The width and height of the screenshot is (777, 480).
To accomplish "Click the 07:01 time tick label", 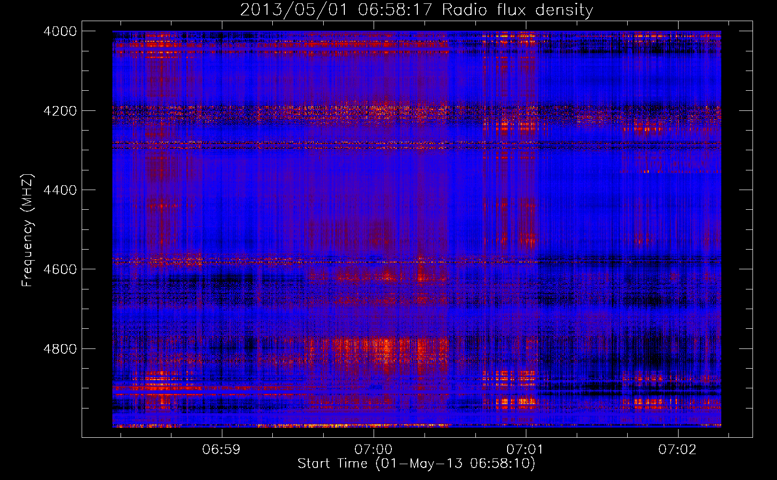I will click(526, 450).
